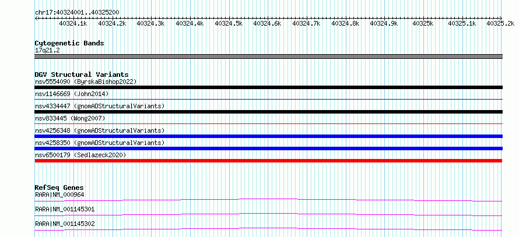Click the 40325.2k ruler tick label
Viewport: 519px width, 237px height.
click(x=500, y=23)
